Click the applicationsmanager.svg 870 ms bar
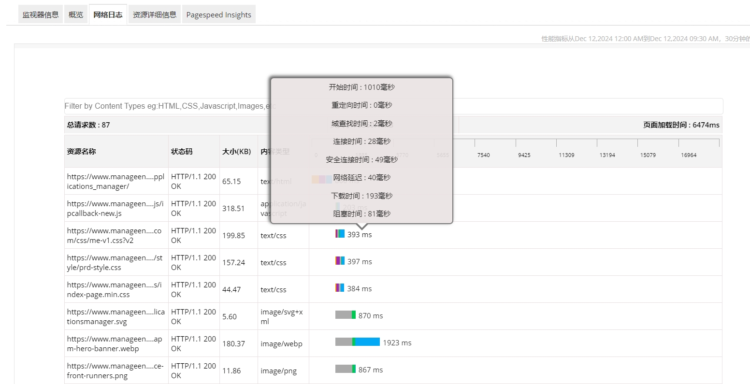This screenshot has width=750, height=384. tap(346, 315)
